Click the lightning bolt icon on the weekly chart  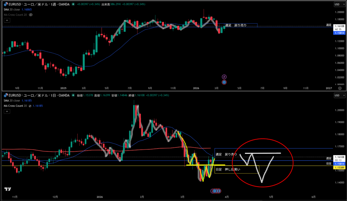224,77
